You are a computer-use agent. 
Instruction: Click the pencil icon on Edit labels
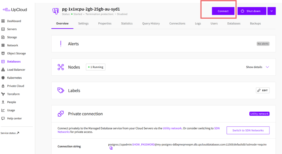259,90
